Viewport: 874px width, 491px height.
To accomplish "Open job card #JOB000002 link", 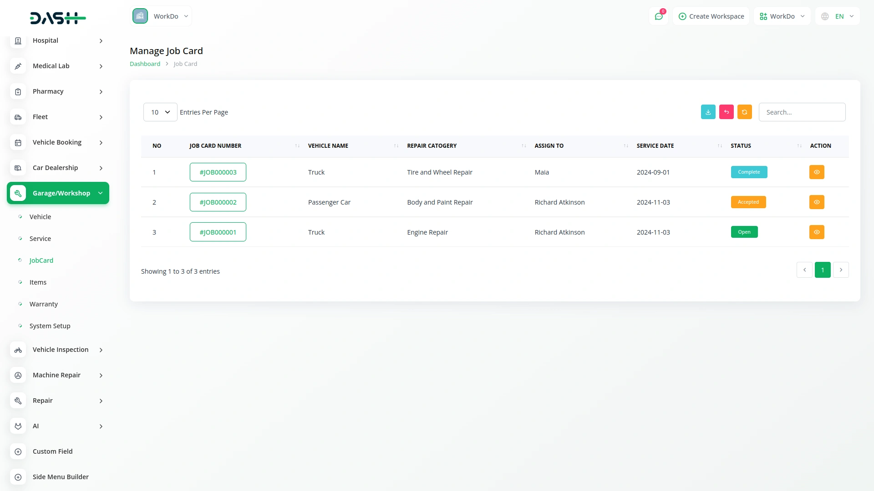I will click(218, 202).
